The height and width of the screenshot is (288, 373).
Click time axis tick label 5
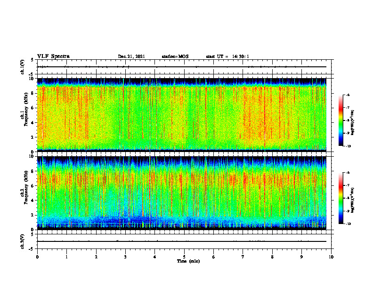tap(184, 257)
